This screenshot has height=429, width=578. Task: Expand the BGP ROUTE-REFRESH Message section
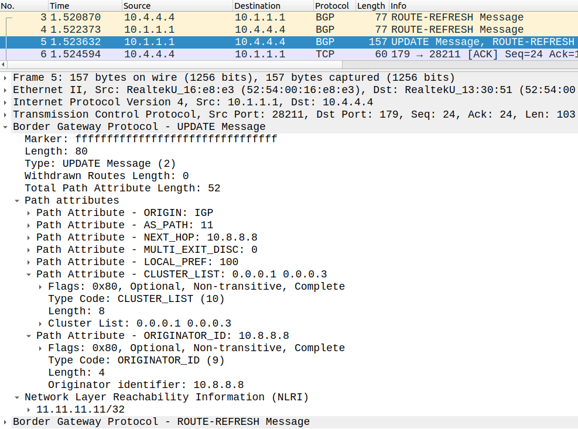click(5, 421)
